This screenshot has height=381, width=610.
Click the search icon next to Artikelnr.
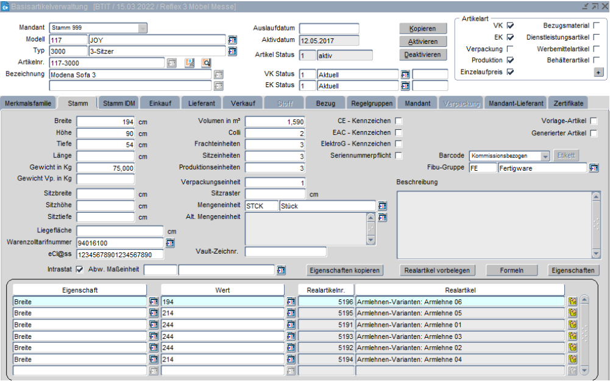click(206, 63)
